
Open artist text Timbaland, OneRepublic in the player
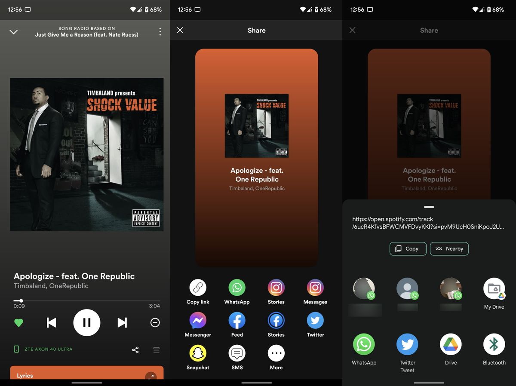51,286
